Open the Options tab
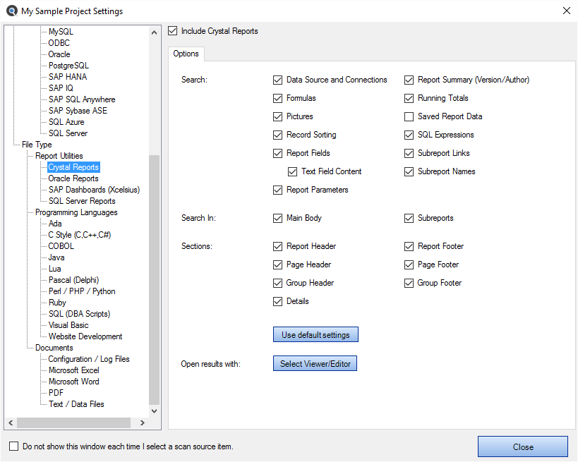Screen dimensions: 578x462 coord(186,54)
